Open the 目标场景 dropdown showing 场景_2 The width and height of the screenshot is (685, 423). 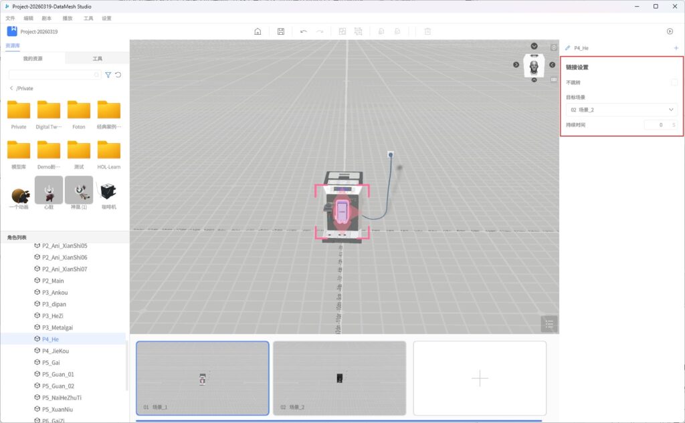(x=621, y=110)
